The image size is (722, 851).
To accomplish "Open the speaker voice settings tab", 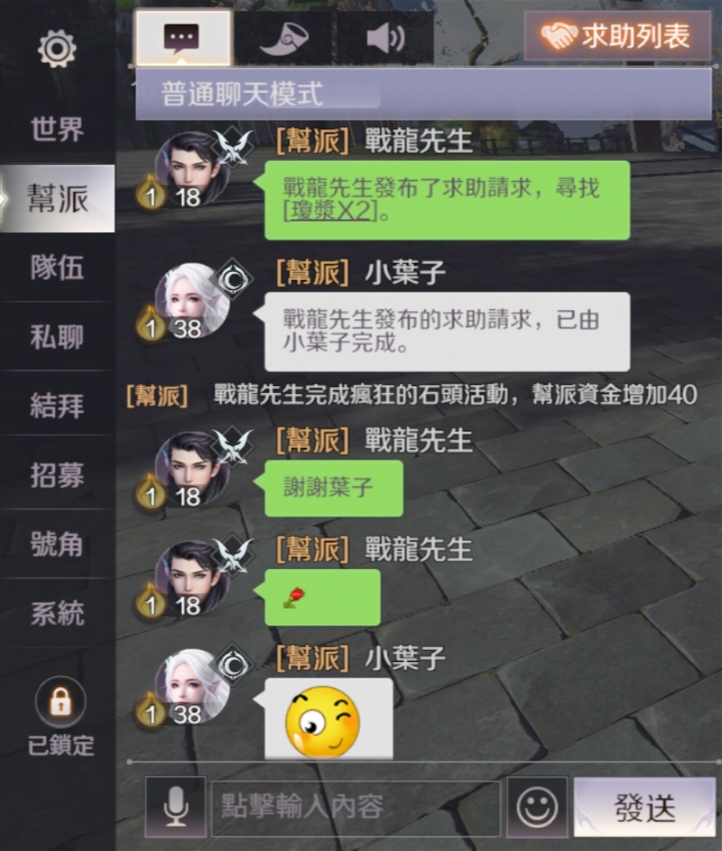I will coord(384,38).
